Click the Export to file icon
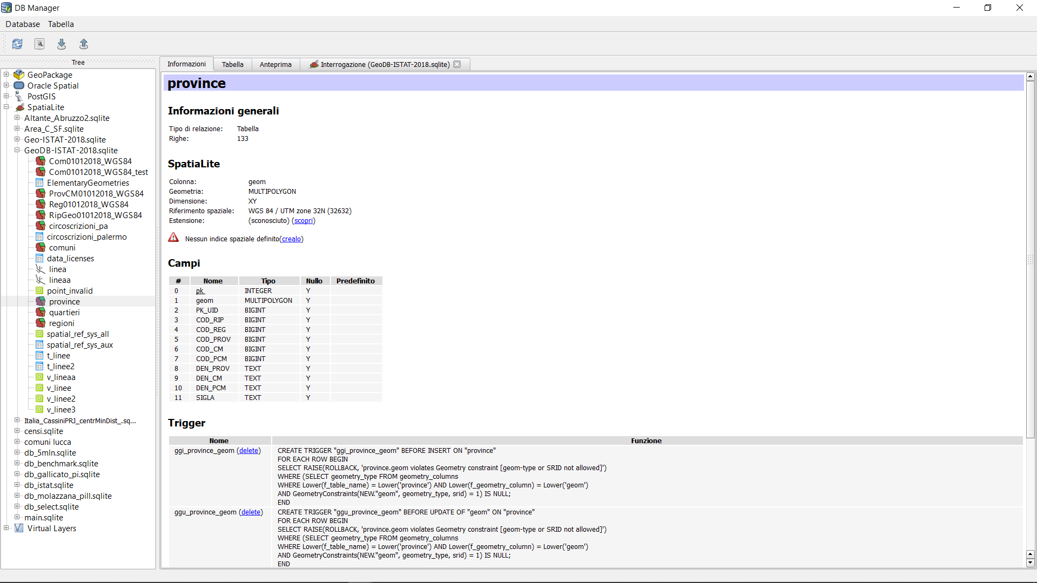The image size is (1037, 583). tap(84, 44)
